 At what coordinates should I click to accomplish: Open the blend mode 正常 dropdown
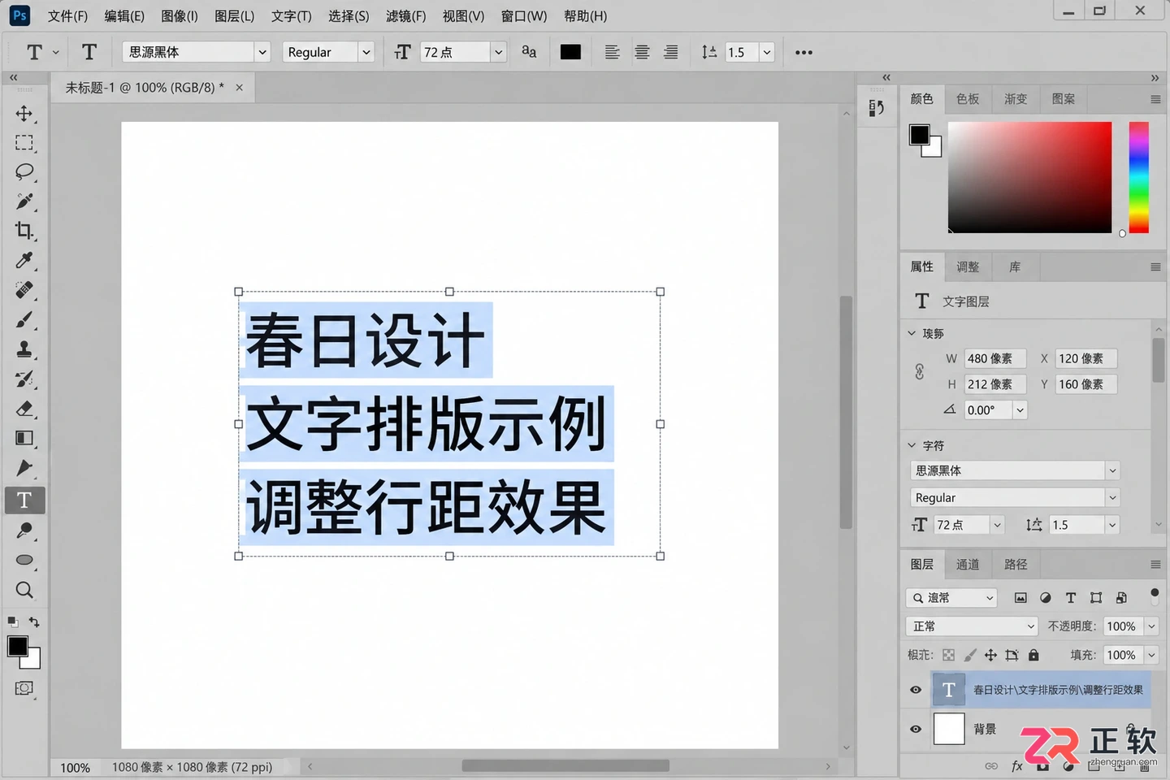973,626
